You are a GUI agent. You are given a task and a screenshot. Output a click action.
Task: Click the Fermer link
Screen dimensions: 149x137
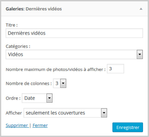[40, 125]
